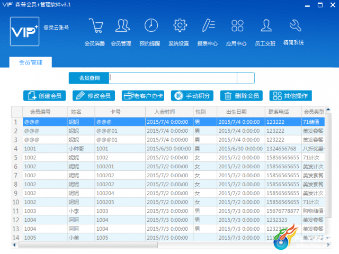This screenshot has width=339, height=254.
Task: Sort by 卡号 column header
Action: tap(120, 112)
